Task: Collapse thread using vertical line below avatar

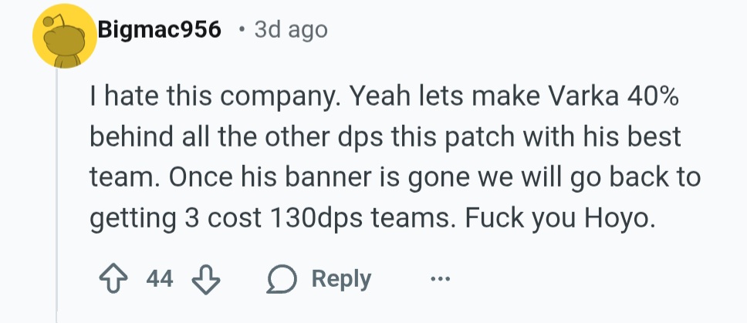Action: 57,195
